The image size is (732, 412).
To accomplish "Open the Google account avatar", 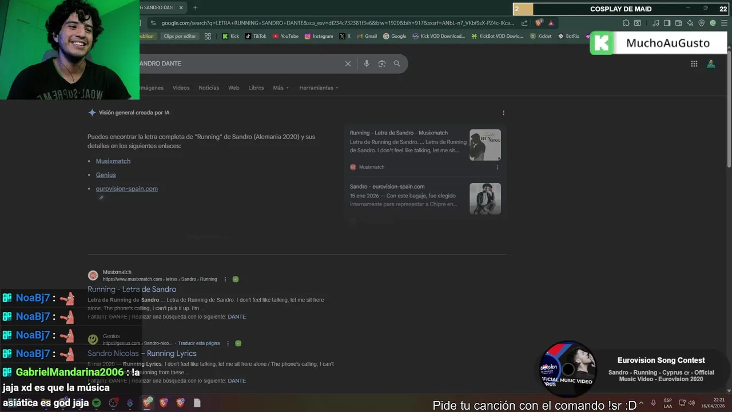I will coord(711,64).
